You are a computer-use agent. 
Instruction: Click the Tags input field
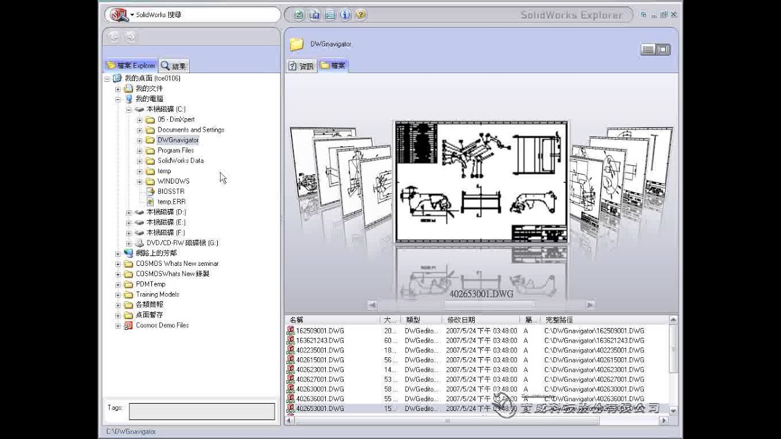tap(202, 411)
